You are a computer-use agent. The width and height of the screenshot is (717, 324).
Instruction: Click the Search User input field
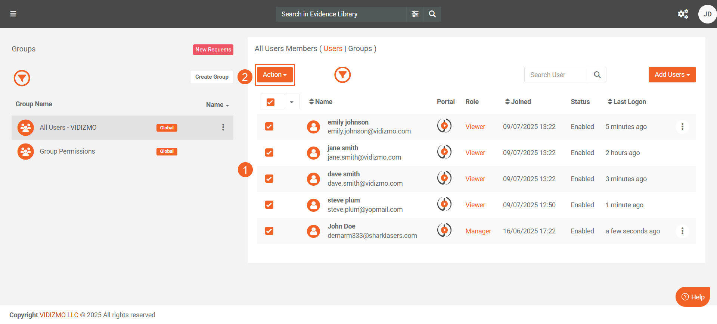[556, 75]
